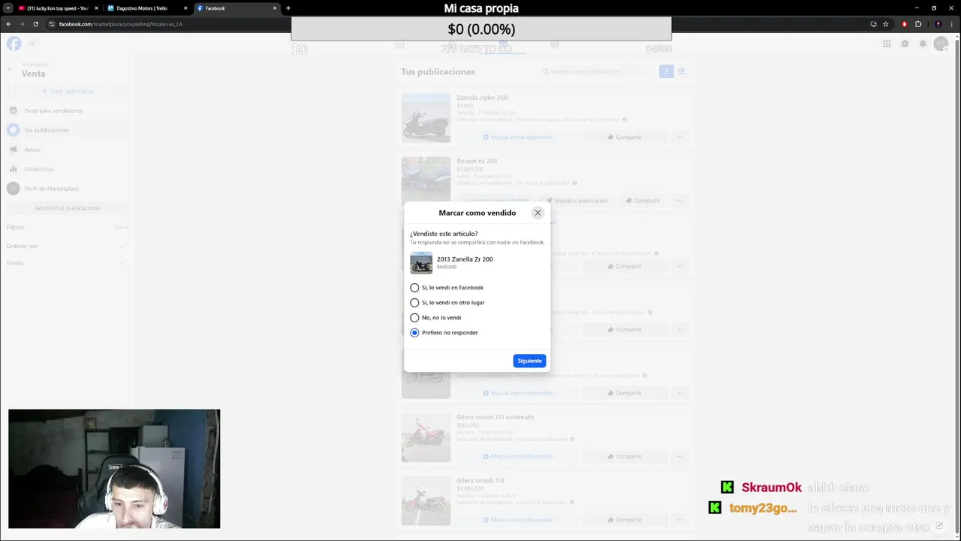Viewport: 961px width, 541px height.
Task: Switch to the YouTube lucky lion tab
Action: [x=59, y=8]
